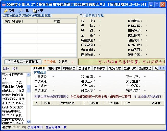Viewport: 167px width, 131px height.
Task: Switch to the 系统商品 tab
Action: pos(145,68)
